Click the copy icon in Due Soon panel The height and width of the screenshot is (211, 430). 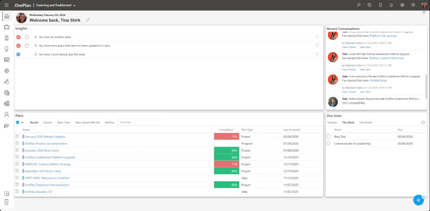point(423,122)
